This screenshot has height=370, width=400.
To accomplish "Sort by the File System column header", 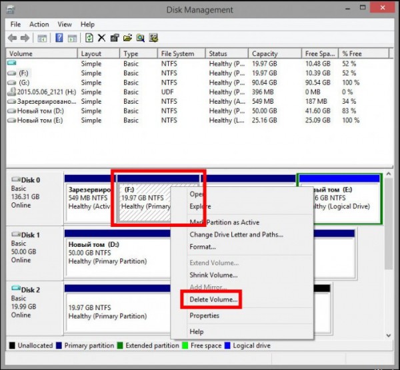I will coord(181,53).
